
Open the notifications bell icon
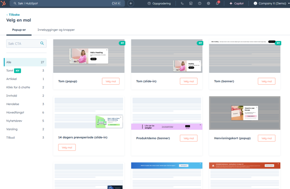(x=217, y=3)
